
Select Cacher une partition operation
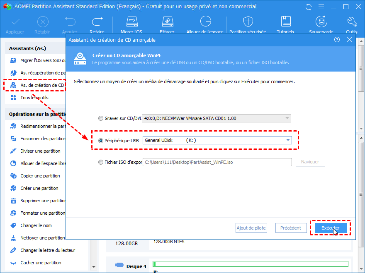[36, 263]
